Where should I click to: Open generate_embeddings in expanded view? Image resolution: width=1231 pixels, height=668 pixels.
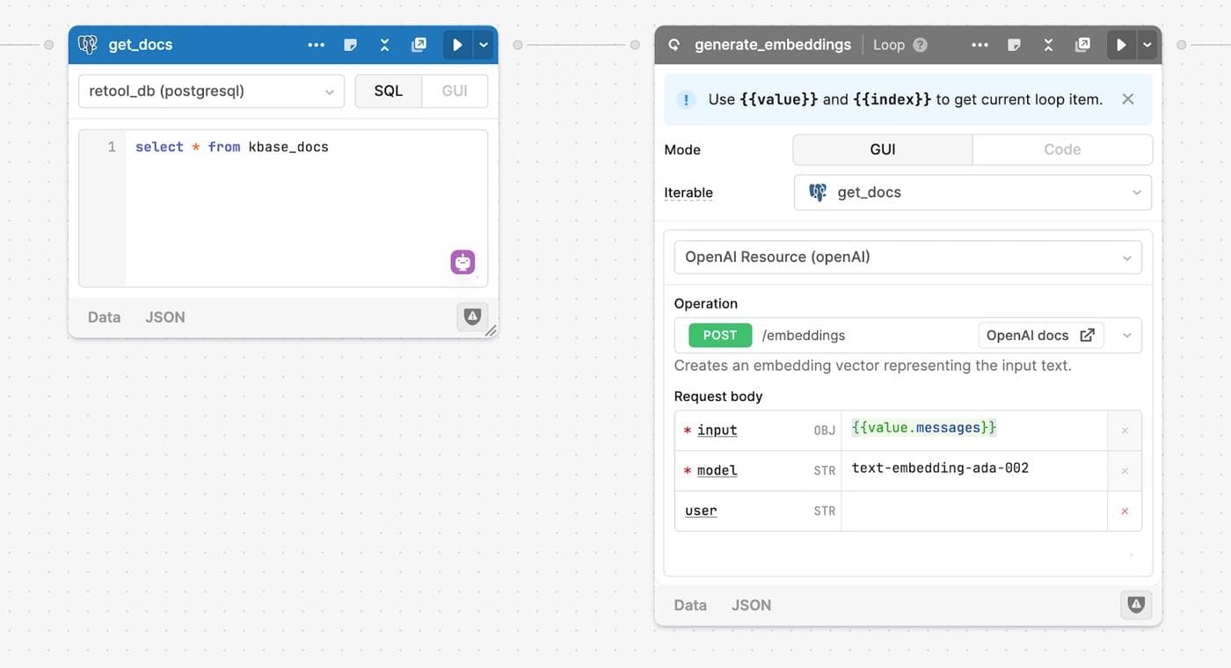point(1083,45)
